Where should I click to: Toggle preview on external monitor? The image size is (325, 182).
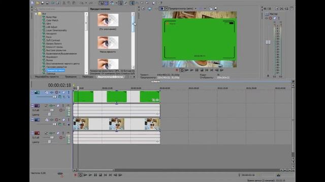pyautogui.click(x=149, y=9)
